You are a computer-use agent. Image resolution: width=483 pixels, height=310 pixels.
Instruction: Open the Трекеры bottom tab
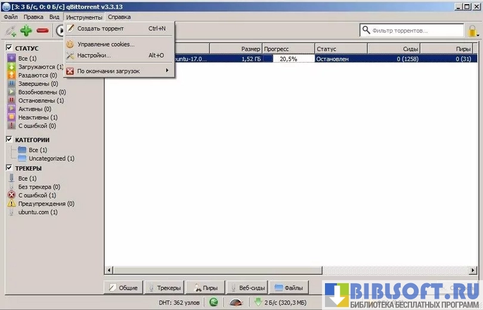tap(164, 287)
